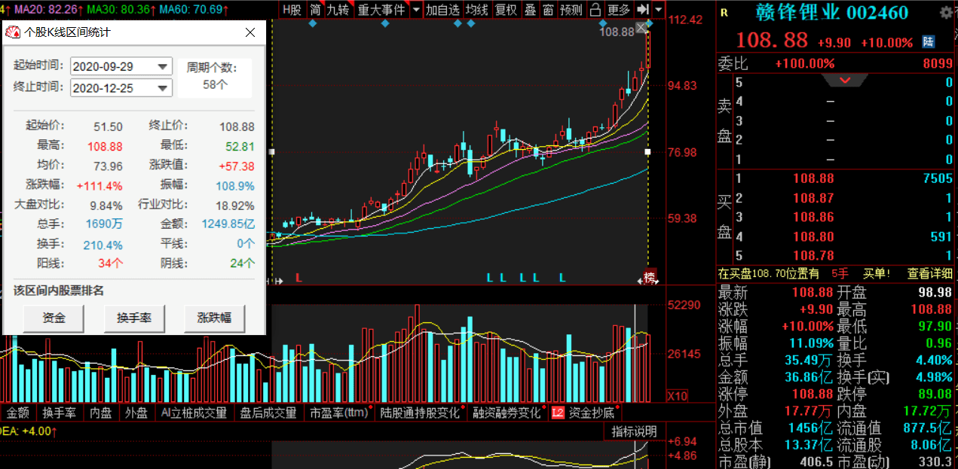Close the 个股K线区间统计 dialog
Viewport: 958px width, 469px height.
tap(251, 32)
